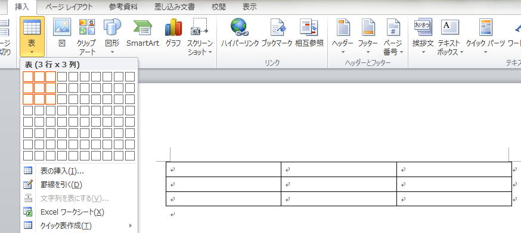This screenshot has width=521, height=233.
Task: Expand the ページ番号 page number dropdown
Action: click(x=393, y=36)
